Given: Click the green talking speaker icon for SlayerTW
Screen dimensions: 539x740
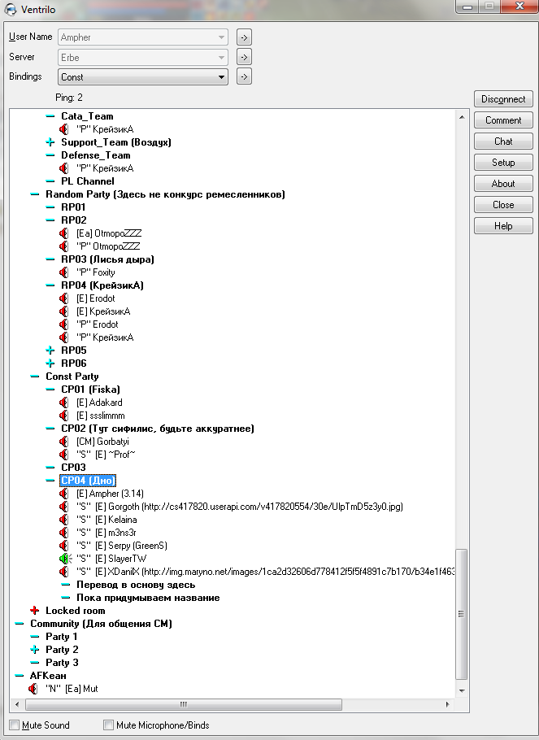Looking at the screenshot, I should [65, 559].
